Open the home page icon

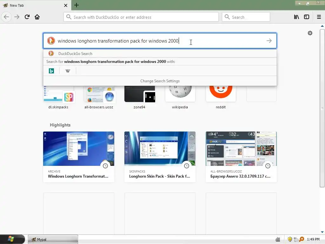point(37,17)
